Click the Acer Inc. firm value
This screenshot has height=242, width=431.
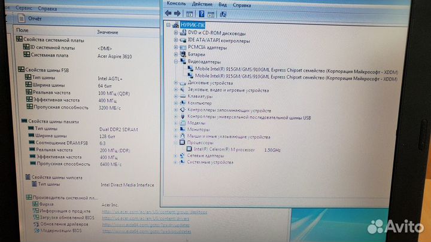[x=110, y=205]
